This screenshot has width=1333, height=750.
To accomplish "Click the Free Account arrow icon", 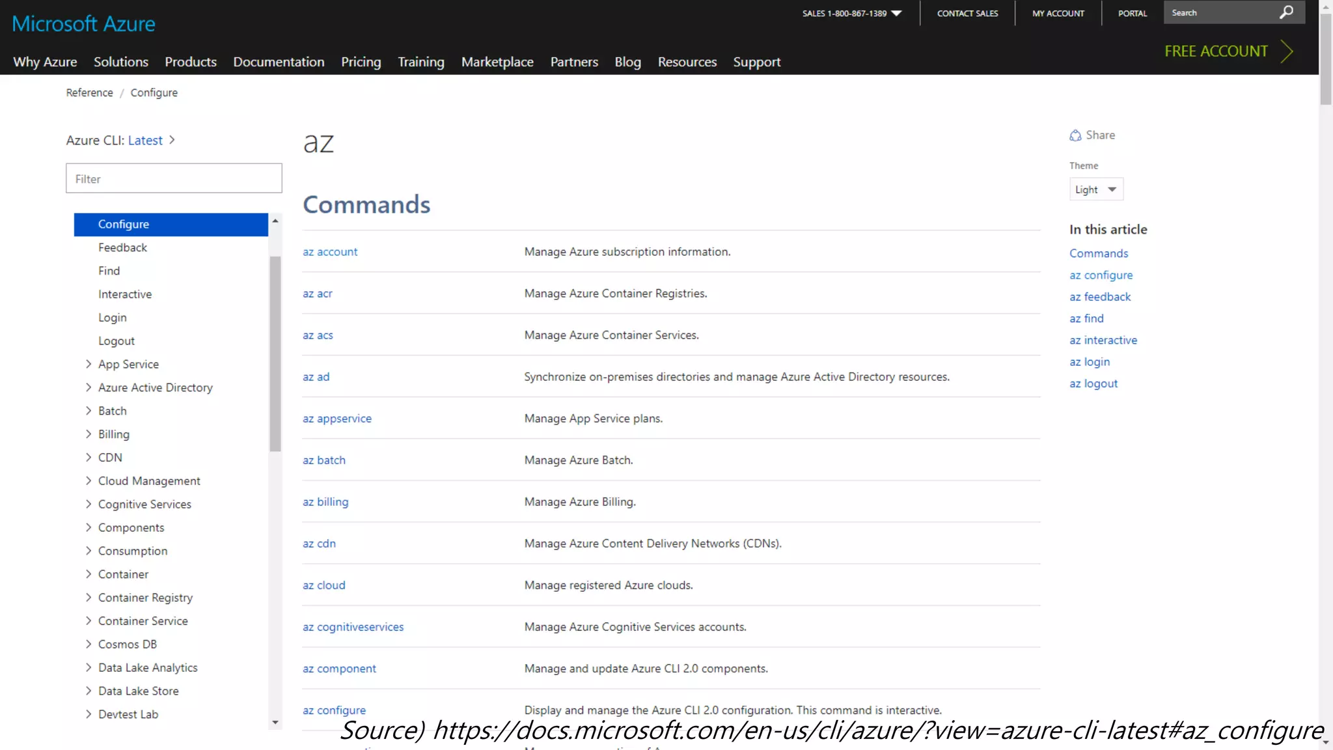I will (1286, 51).
